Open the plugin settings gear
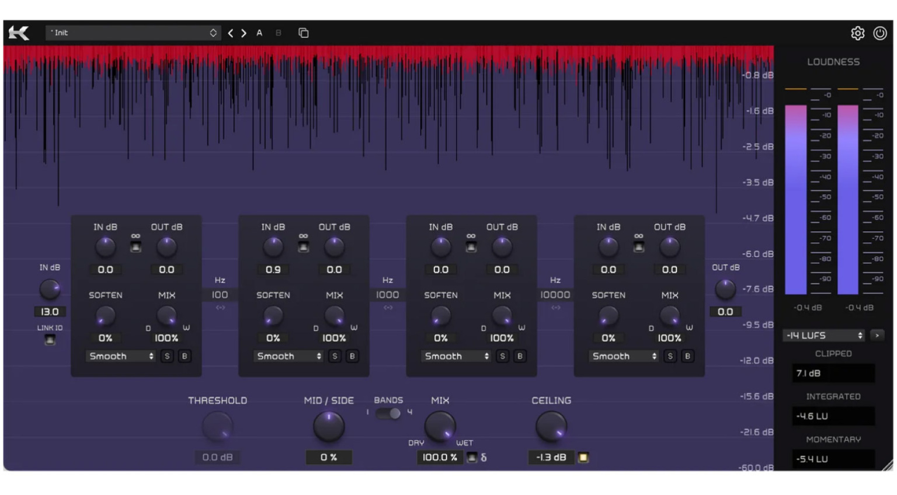 point(858,33)
